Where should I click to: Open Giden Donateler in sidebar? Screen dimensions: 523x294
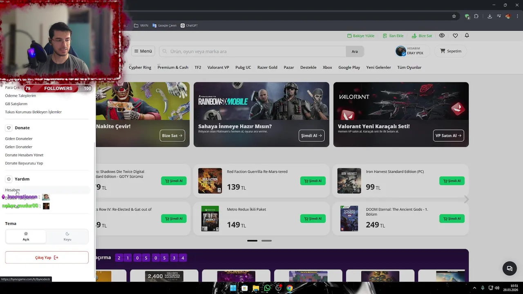(19, 139)
